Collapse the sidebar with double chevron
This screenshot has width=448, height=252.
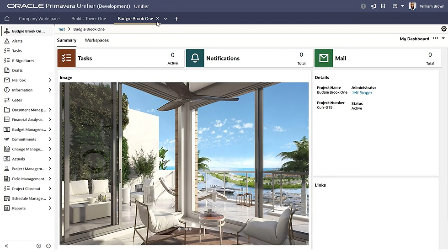[x=6, y=246]
